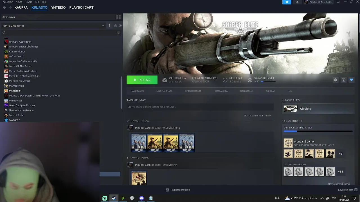
Task: Open game settings gear icon
Action: [x=336, y=80]
